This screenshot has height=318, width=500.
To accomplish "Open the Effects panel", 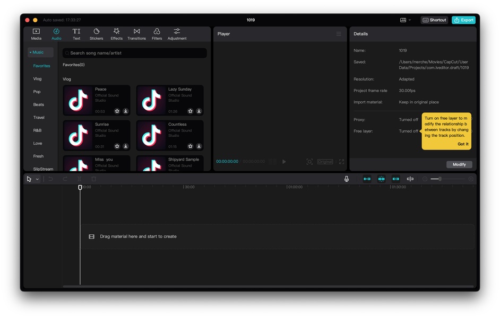I will (x=116, y=34).
